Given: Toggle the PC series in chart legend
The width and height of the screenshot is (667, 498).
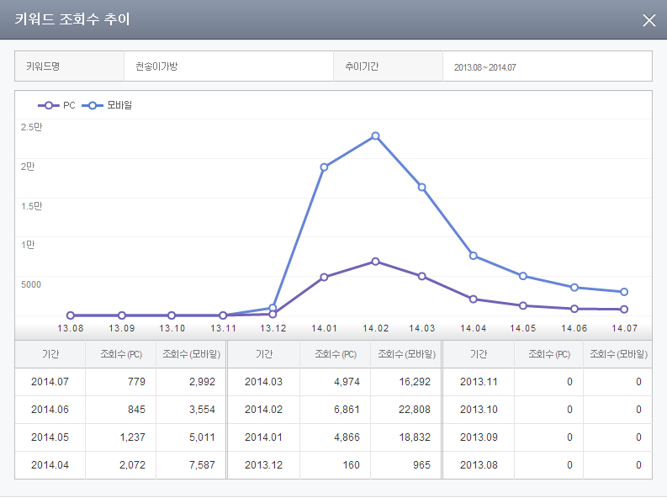Looking at the screenshot, I should tap(57, 105).
